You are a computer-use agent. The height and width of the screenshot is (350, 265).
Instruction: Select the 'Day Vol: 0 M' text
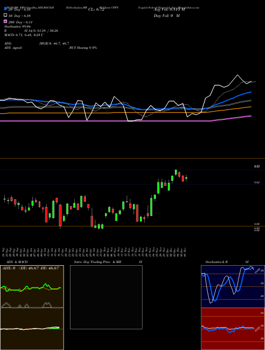pos(166,15)
